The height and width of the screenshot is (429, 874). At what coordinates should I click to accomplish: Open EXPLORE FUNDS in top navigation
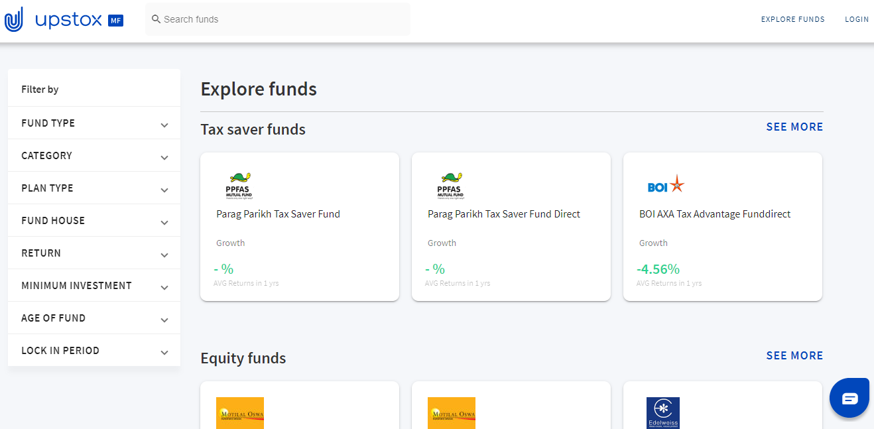[793, 19]
